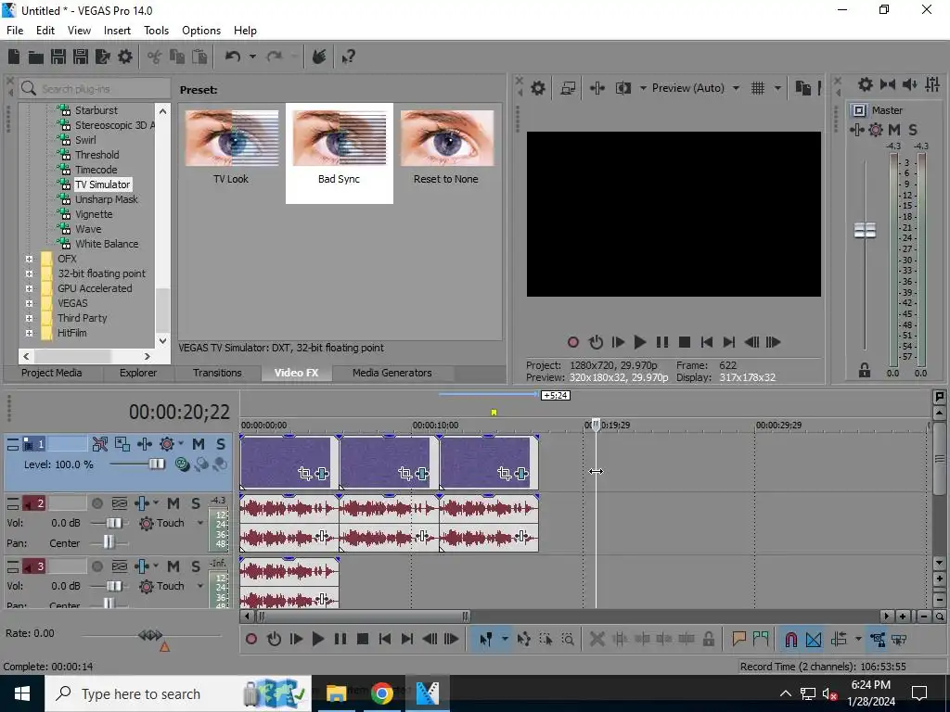The width and height of the screenshot is (950, 712).
Task: Click Preview on External Monitor icon
Action: click(568, 88)
